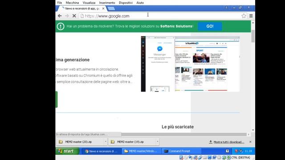Image resolution: width=285 pixels, height=160 pixels.
Task: Click the red security shield tray icon
Action: [x=236, y=151]
